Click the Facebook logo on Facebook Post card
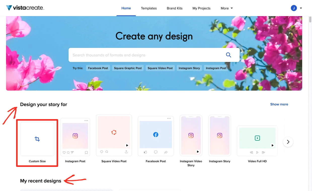The image size is (312, 191). click(x=155, y=134)
